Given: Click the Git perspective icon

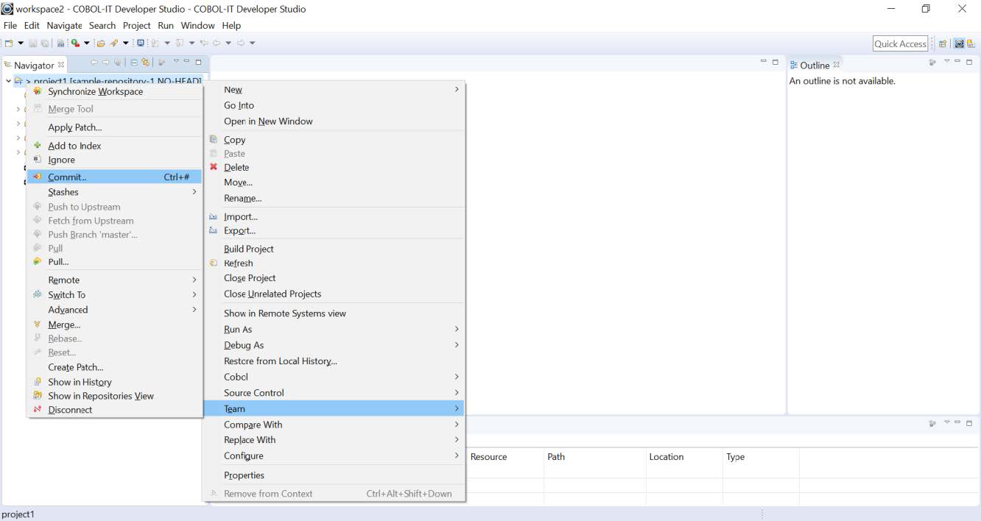Looking at the screenshot, I should click(x=970, y=44).
